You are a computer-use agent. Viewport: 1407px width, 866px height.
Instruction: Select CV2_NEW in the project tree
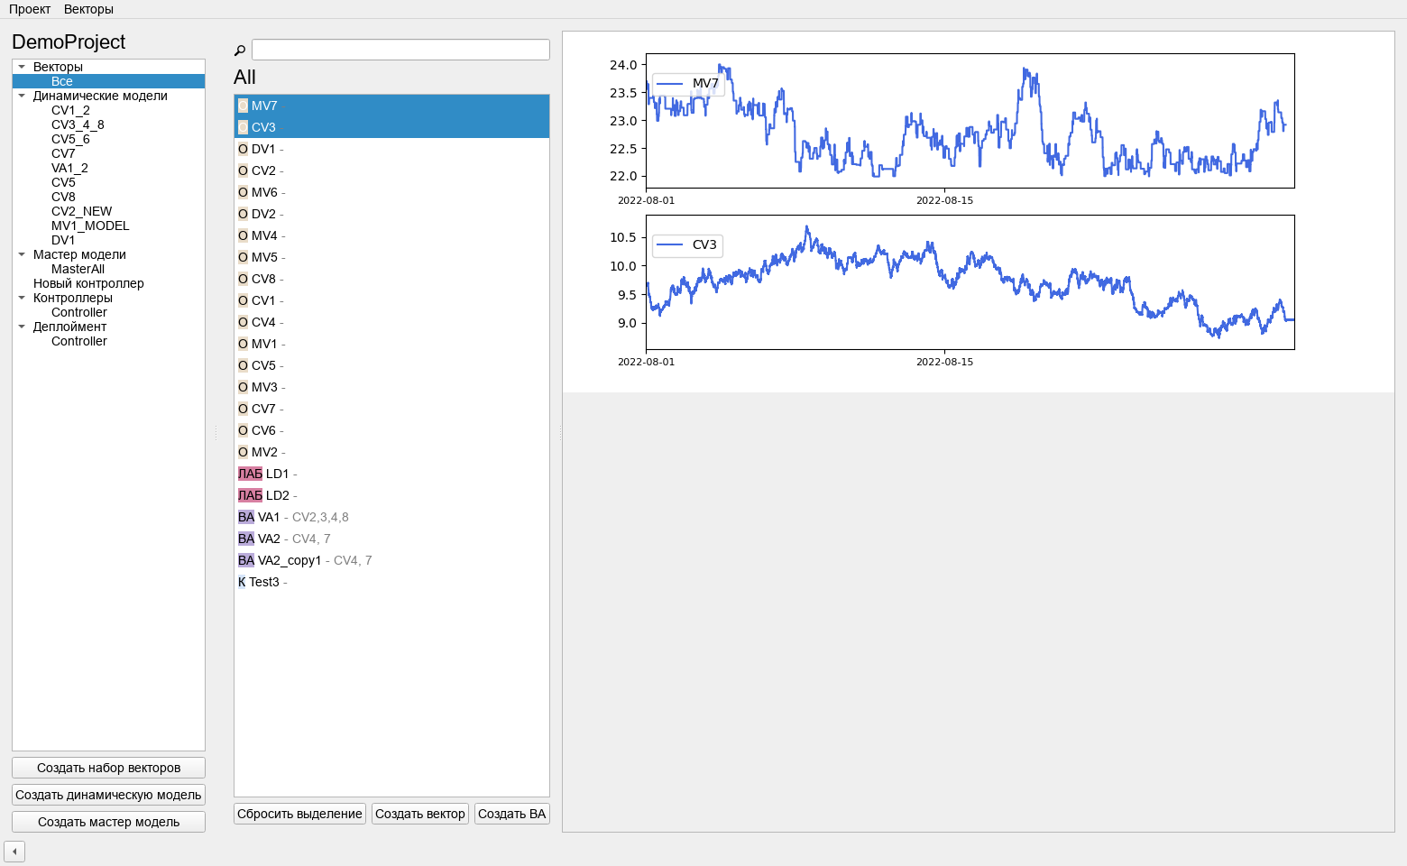[81, 211]
